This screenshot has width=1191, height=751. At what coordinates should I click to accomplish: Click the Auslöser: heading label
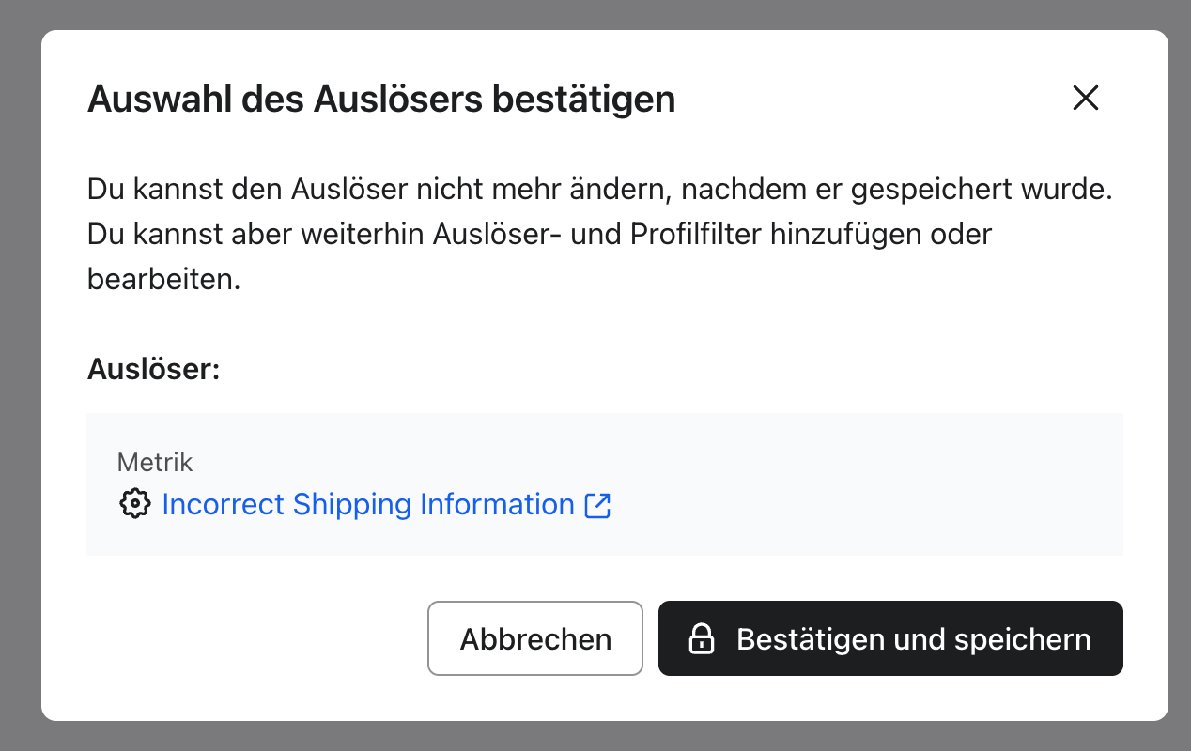[x=153, y=369]
